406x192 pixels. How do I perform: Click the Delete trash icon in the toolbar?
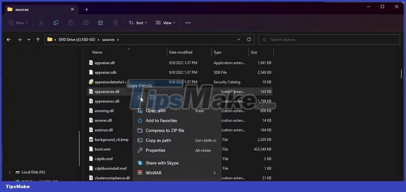click(115, 23)
